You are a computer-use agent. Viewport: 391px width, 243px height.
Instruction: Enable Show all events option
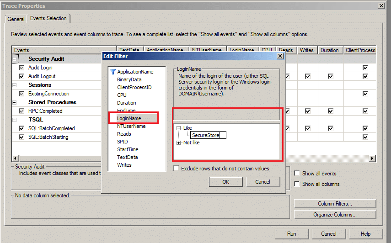[x=297, y=173]
